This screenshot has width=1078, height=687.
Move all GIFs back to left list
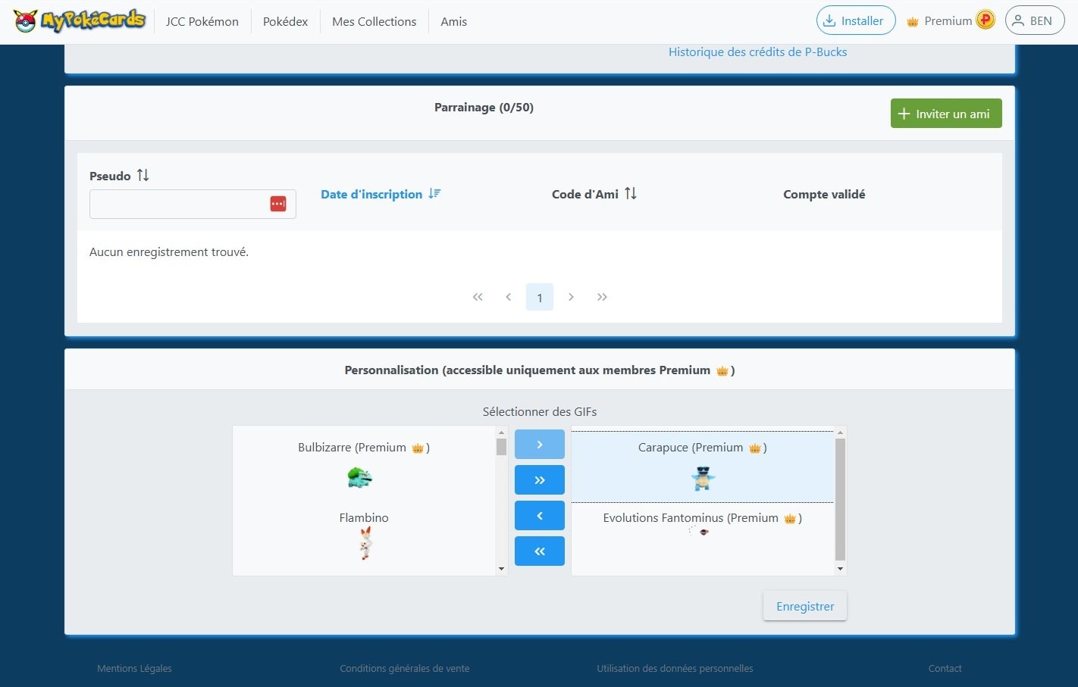(x=539, y=551)
